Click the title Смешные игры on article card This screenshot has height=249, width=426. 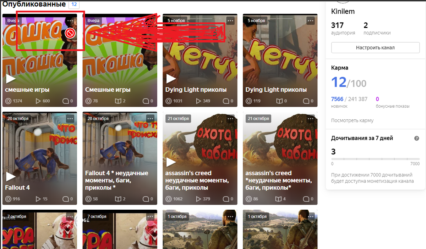pyautogui.click(x=108, y=90)
